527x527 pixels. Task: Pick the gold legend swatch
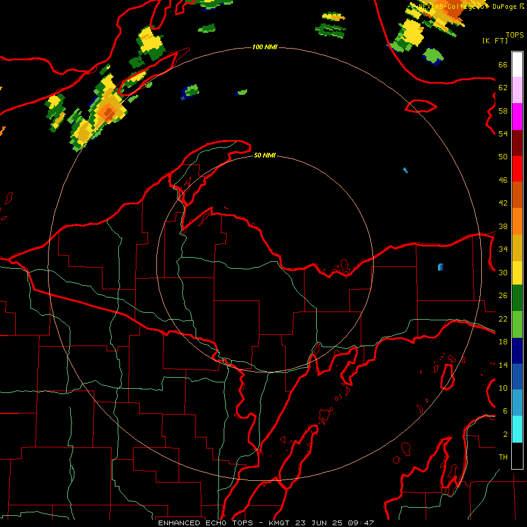[x=517, y=248]
